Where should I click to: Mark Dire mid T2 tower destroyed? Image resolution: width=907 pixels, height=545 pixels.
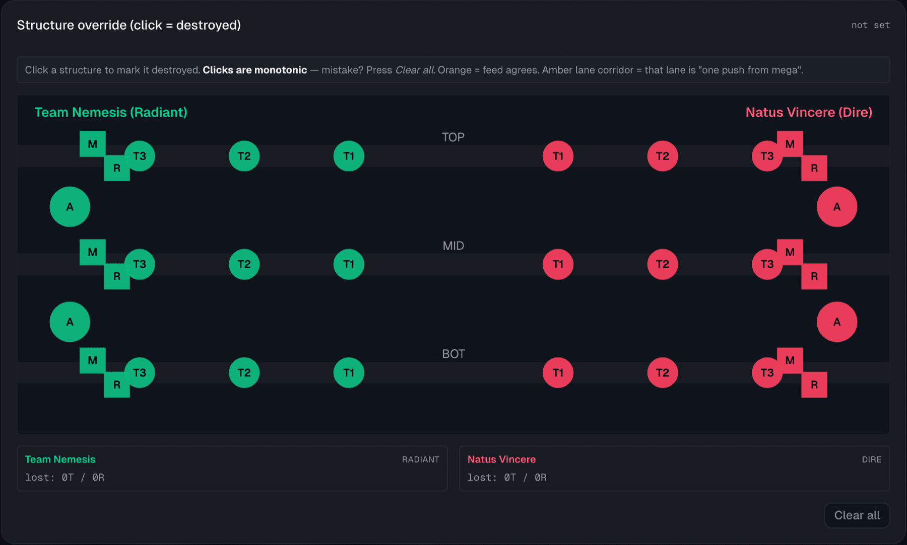tap(663, 264)
